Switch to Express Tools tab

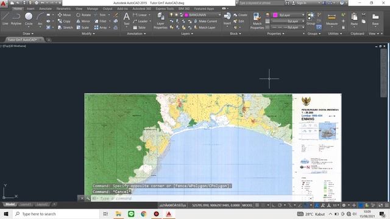[x=165, y=9]
